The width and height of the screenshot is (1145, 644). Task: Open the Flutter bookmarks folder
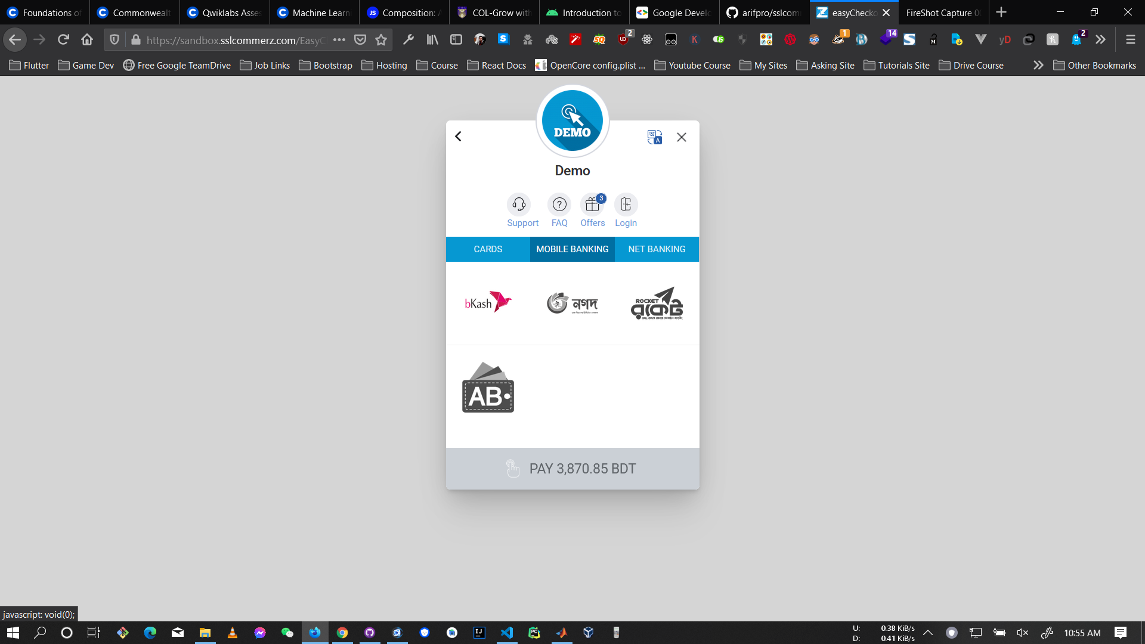coord(29,65)
